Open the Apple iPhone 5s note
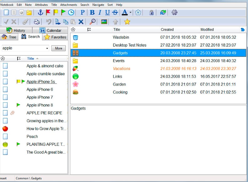This screenshot has height=182, width=248. click(x=41, y=81)
